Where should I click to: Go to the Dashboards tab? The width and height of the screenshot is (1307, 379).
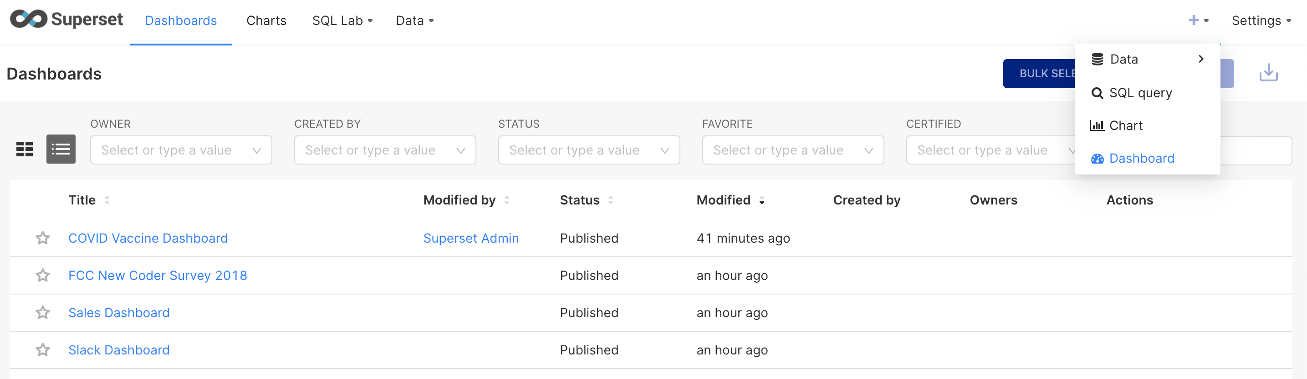pos(181,21)
